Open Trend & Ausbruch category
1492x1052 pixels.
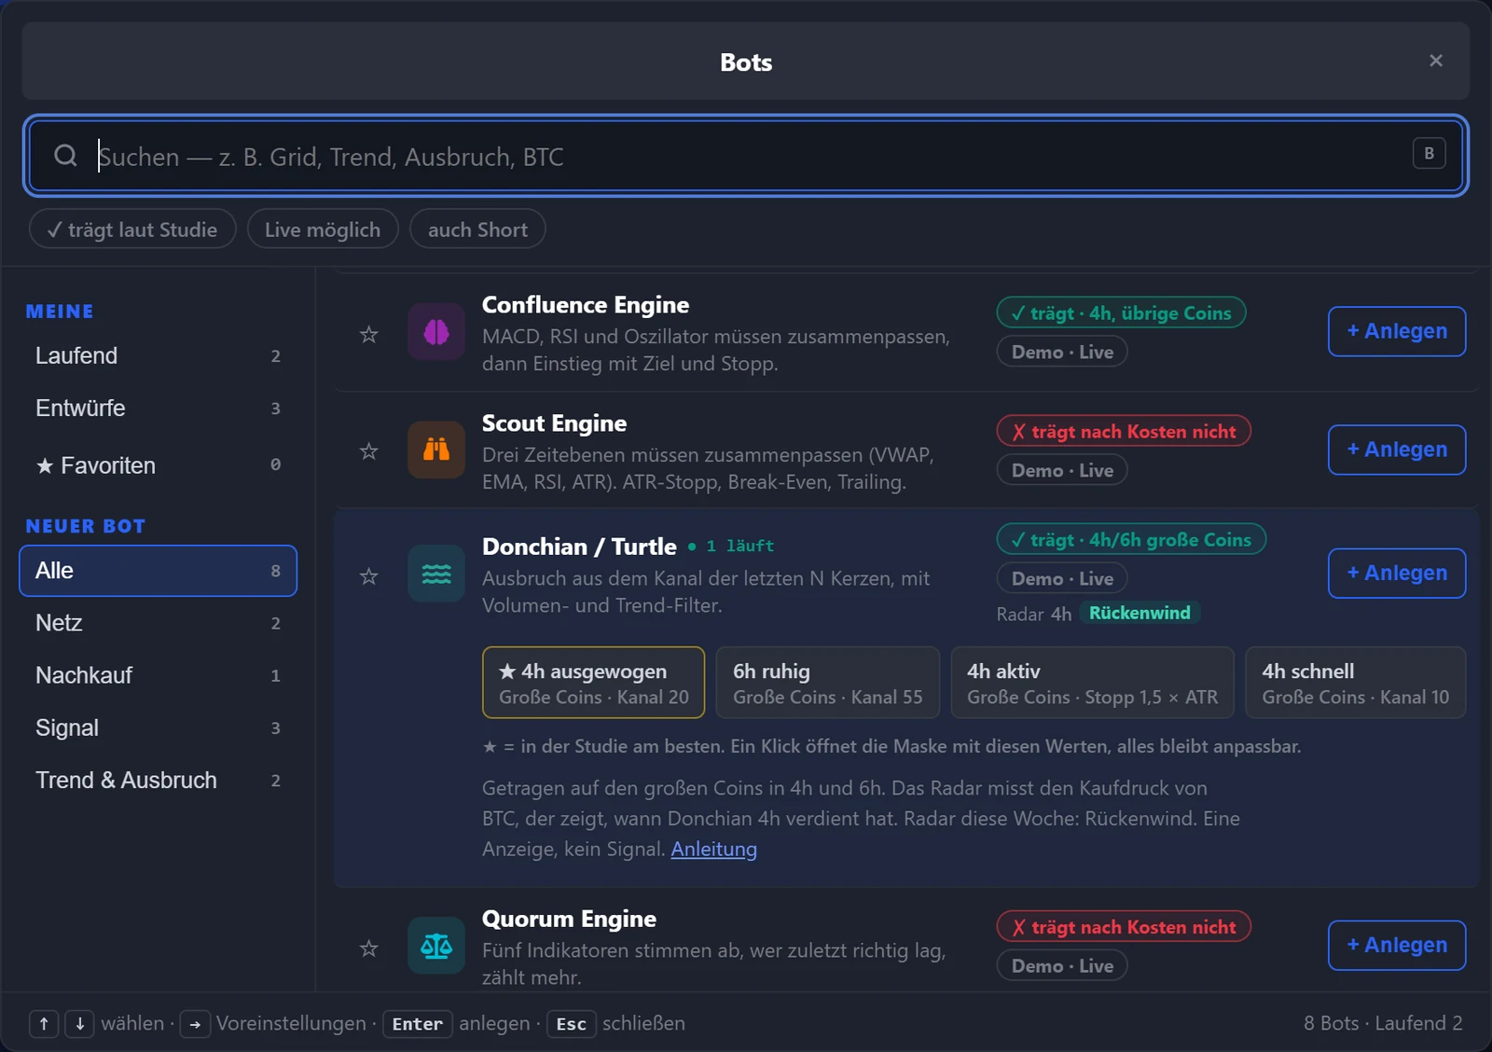click(x=158, y=781)
